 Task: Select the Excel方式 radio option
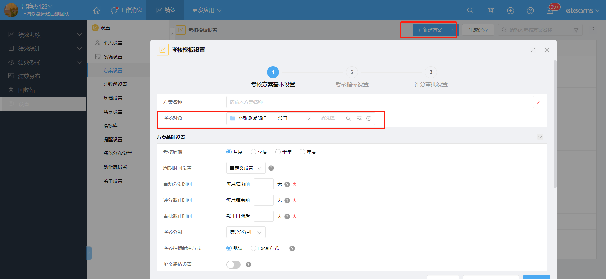tap(253, 248)
